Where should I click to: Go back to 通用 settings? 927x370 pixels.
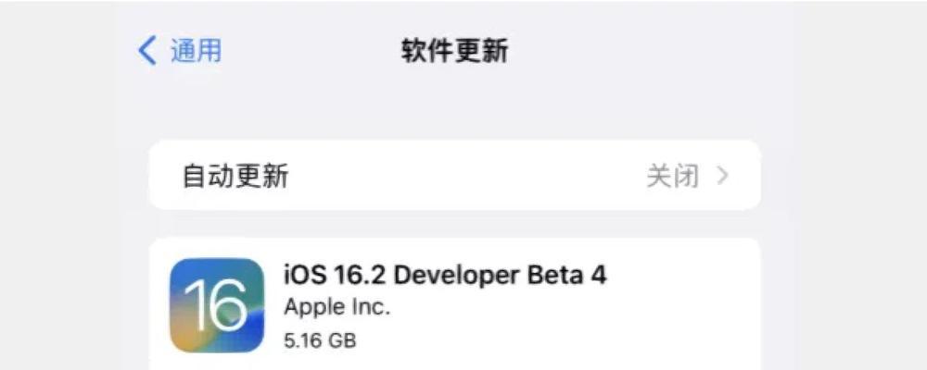pyautogui.click(x=181, y=51)
